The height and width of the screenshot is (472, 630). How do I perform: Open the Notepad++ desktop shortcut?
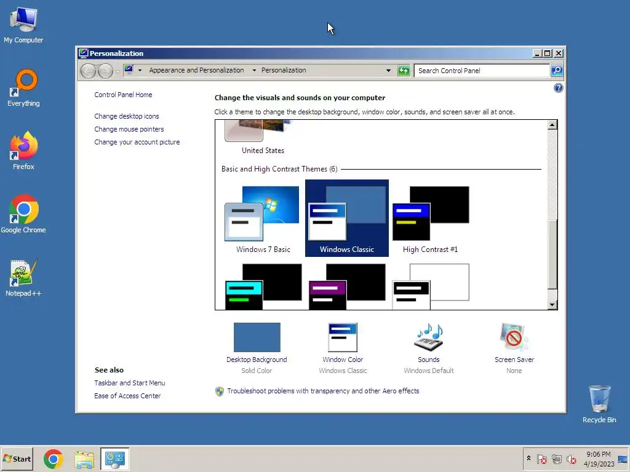click(23, 278)
